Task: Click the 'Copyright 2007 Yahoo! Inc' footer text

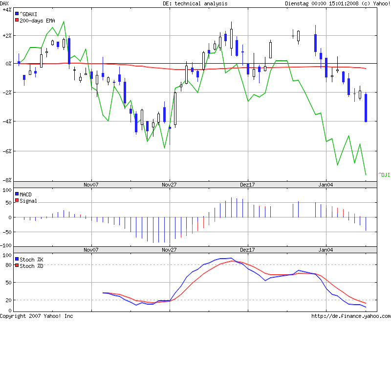Action: pyautogui.click(x=36, y=316)
